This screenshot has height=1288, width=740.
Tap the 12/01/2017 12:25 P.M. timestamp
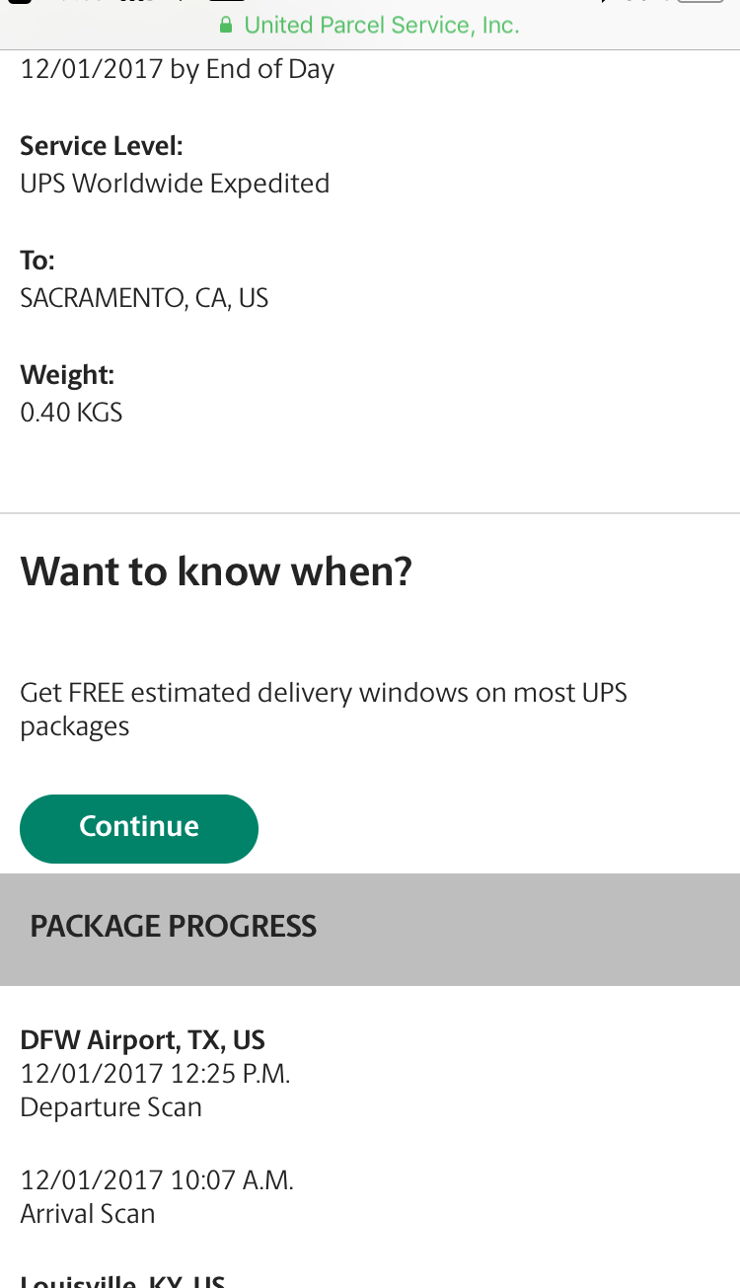coord(155,1074)
